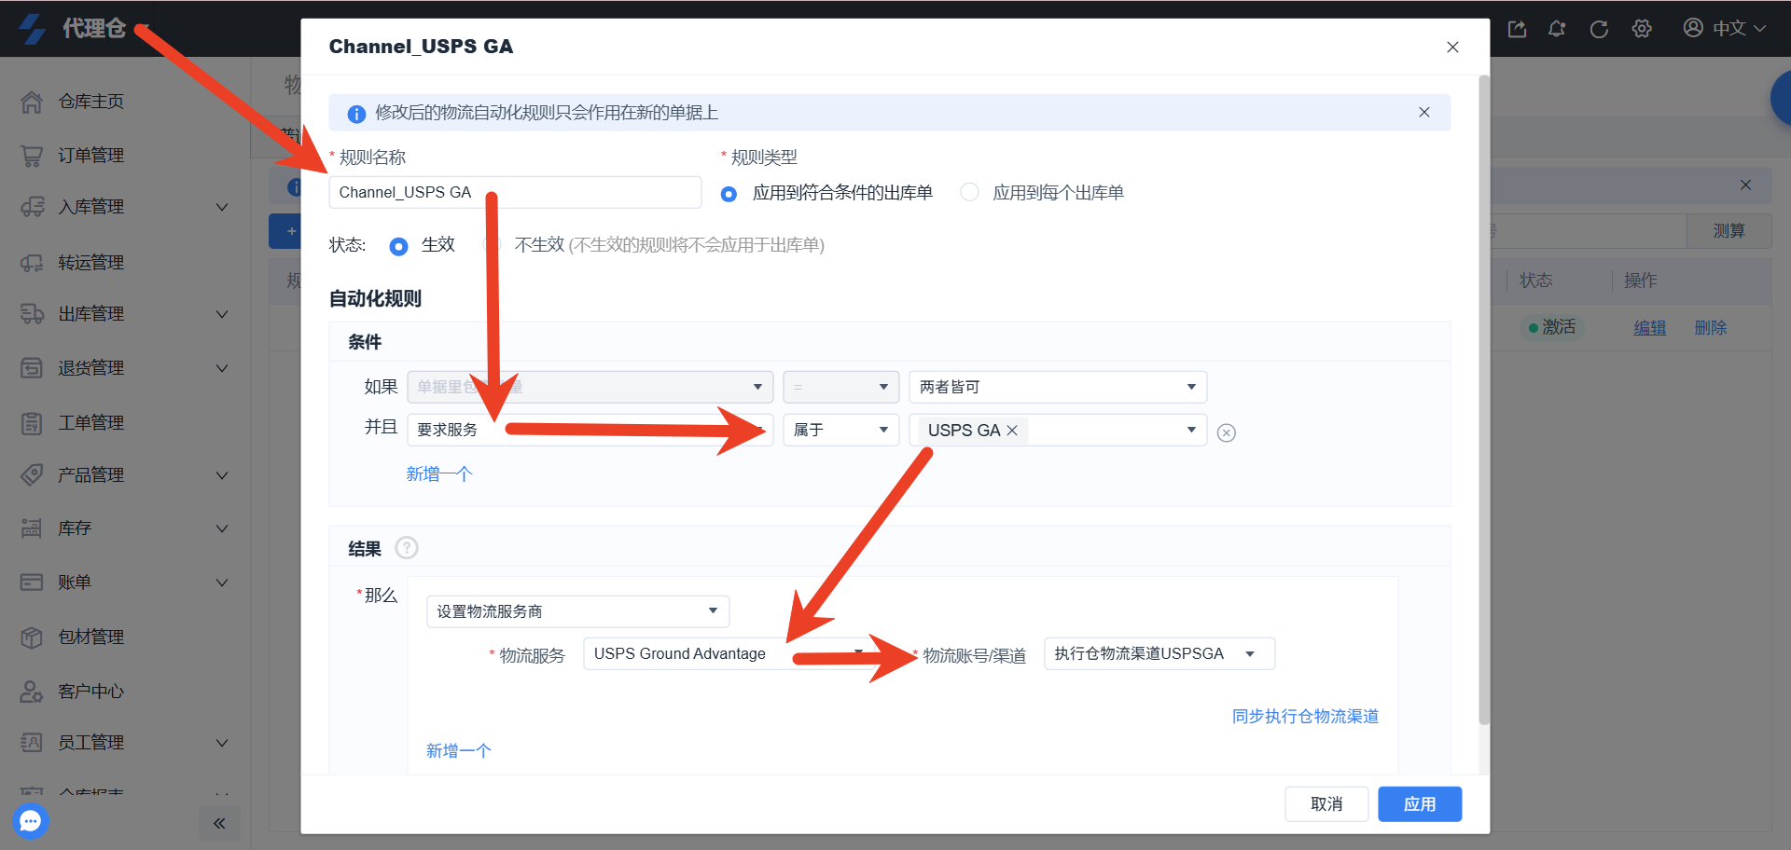Open 订单管理 in the sidebar menu
This screenshot has height=850, width=1791.
(x=90, y=156)
